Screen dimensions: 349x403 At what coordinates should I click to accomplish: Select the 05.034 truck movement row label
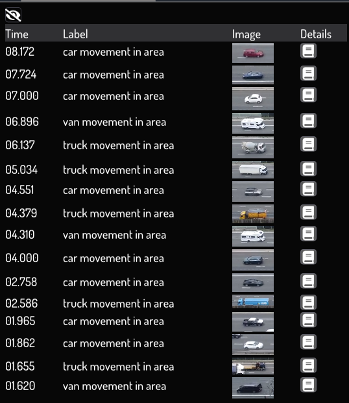119,170
